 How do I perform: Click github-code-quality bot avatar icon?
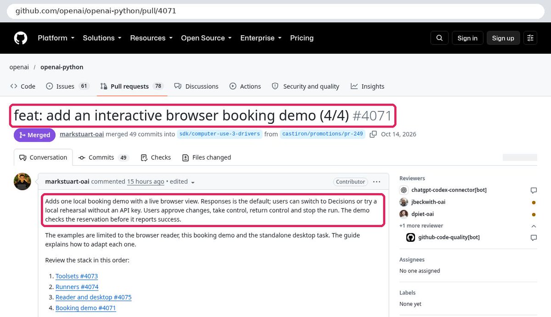[410, 237]
